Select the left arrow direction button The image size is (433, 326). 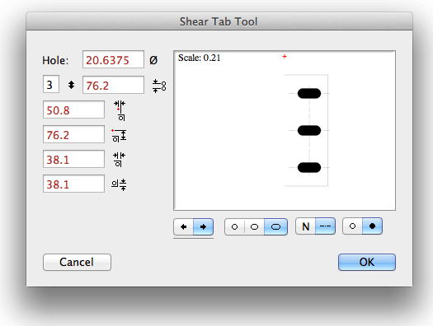coord(184,226)
